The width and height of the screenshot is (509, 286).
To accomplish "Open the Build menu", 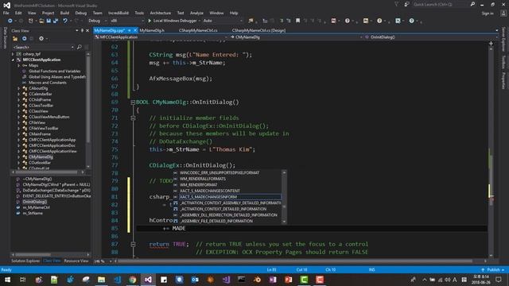I will point(64,13).
